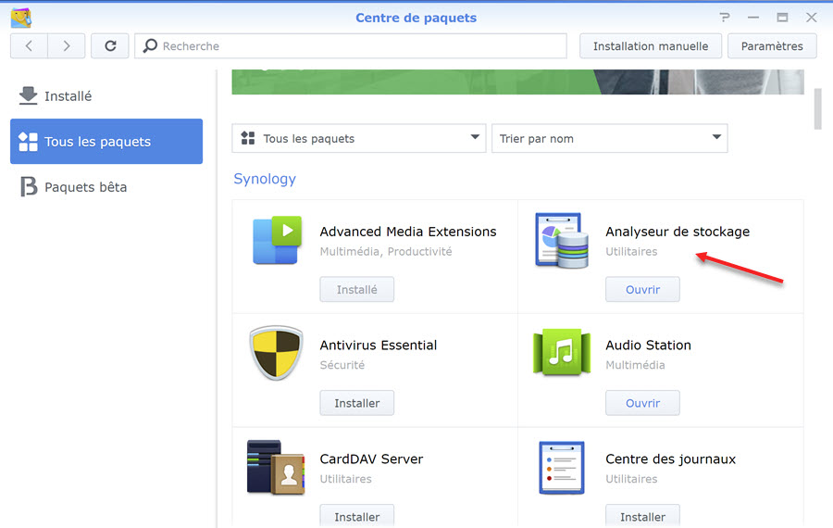Install Antivirus Essential

(x=357, y=403)
